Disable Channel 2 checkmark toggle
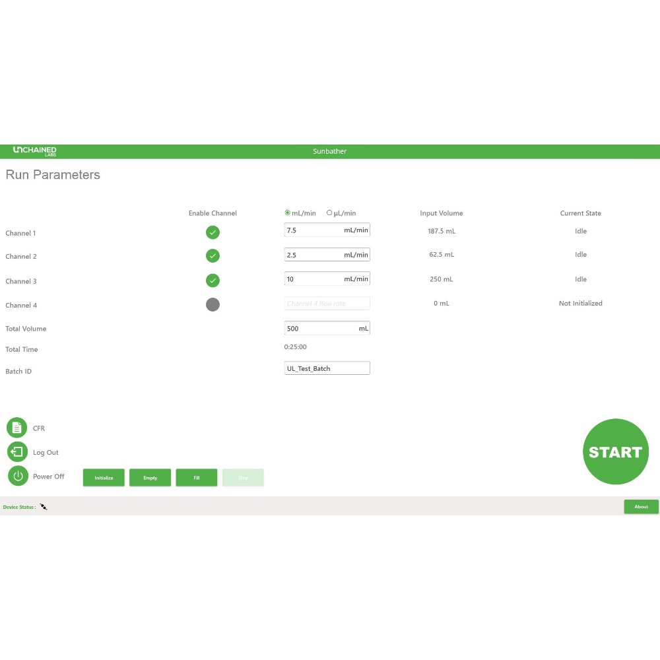The width and height of the screenshot is (660, 660). click(x=213, y=255)
